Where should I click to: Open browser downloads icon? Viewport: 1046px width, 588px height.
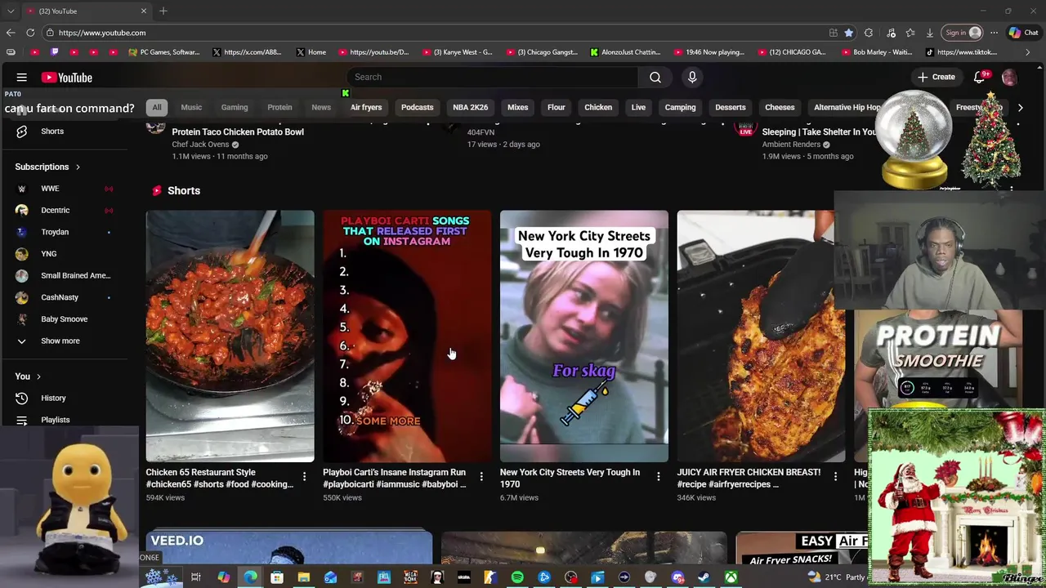point(930,33)
